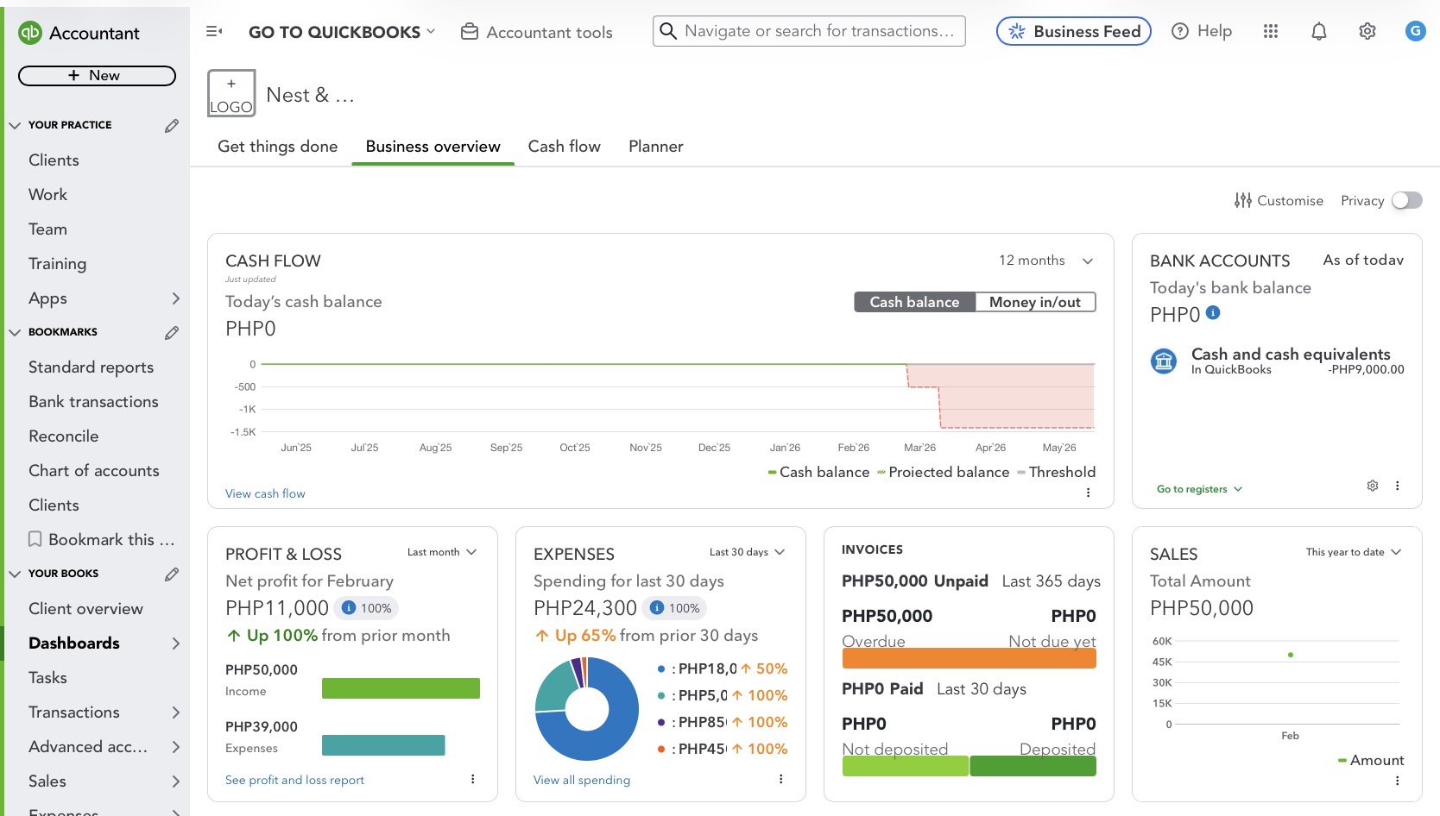1440x816 pixels.
Task: See profit and loss report
Action: pyautogui.click(x=294, y=780)
